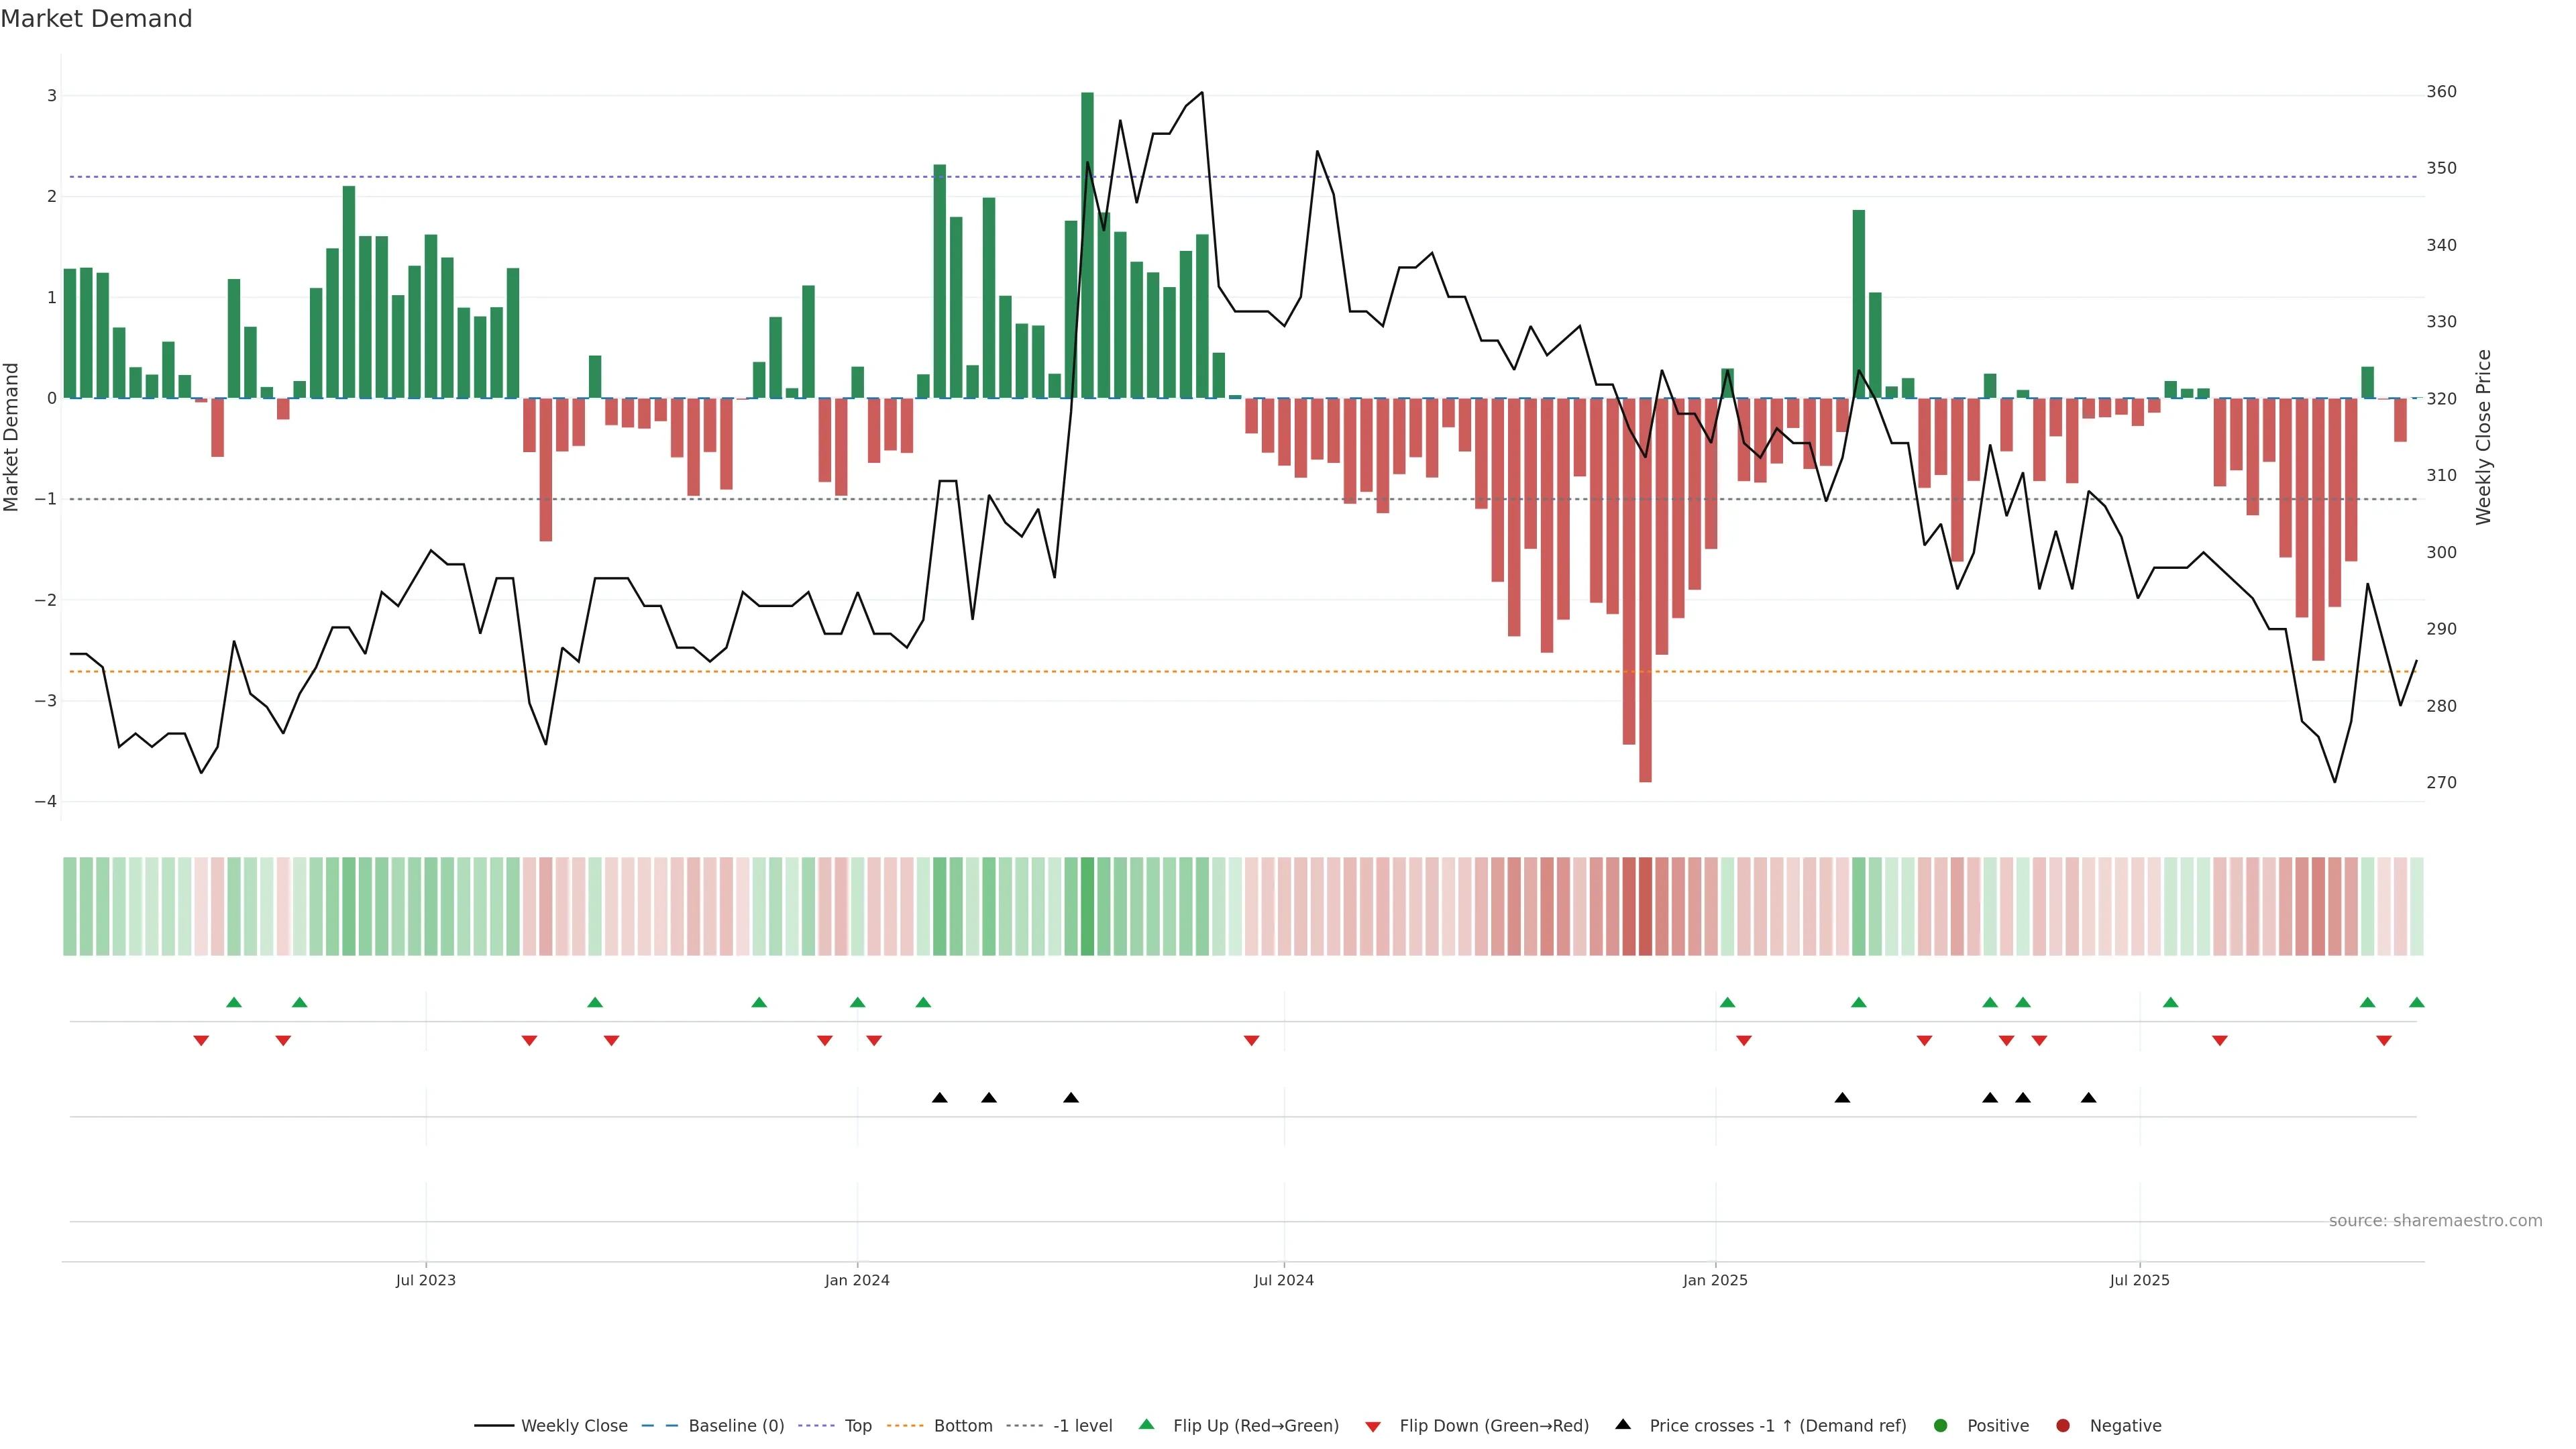Image resolution: width=2576 pixels, height=1449 pixels.
Task: Click red Flip Down legend triangle
Action: coord(1373,1427)
